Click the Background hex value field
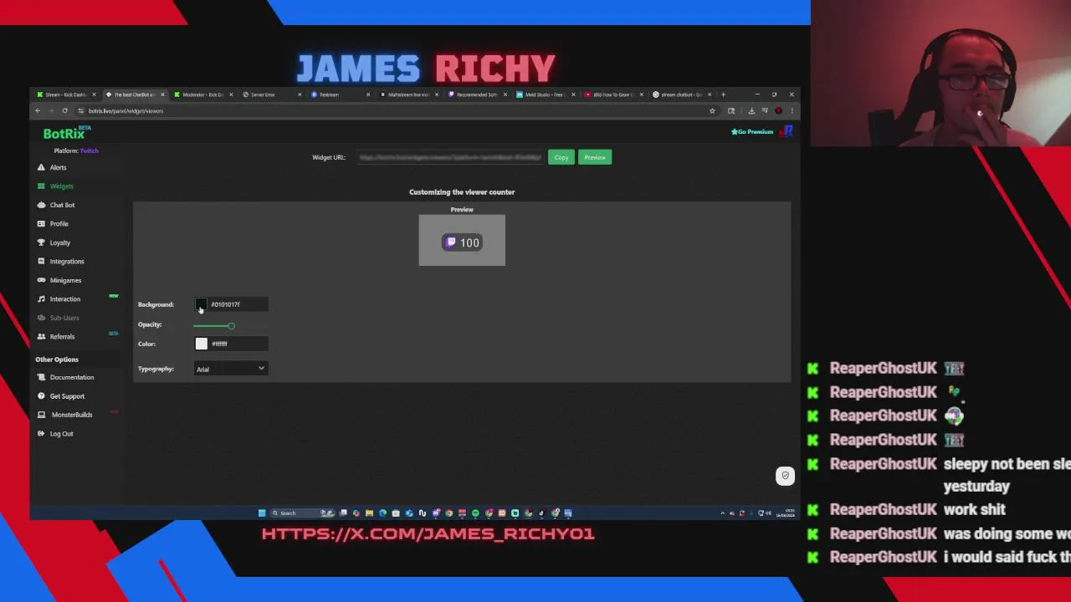This screenshot has width=1071, height=602. (238, 304)
